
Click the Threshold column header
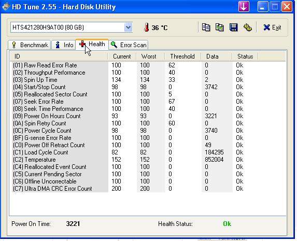[x=182, y=56]
